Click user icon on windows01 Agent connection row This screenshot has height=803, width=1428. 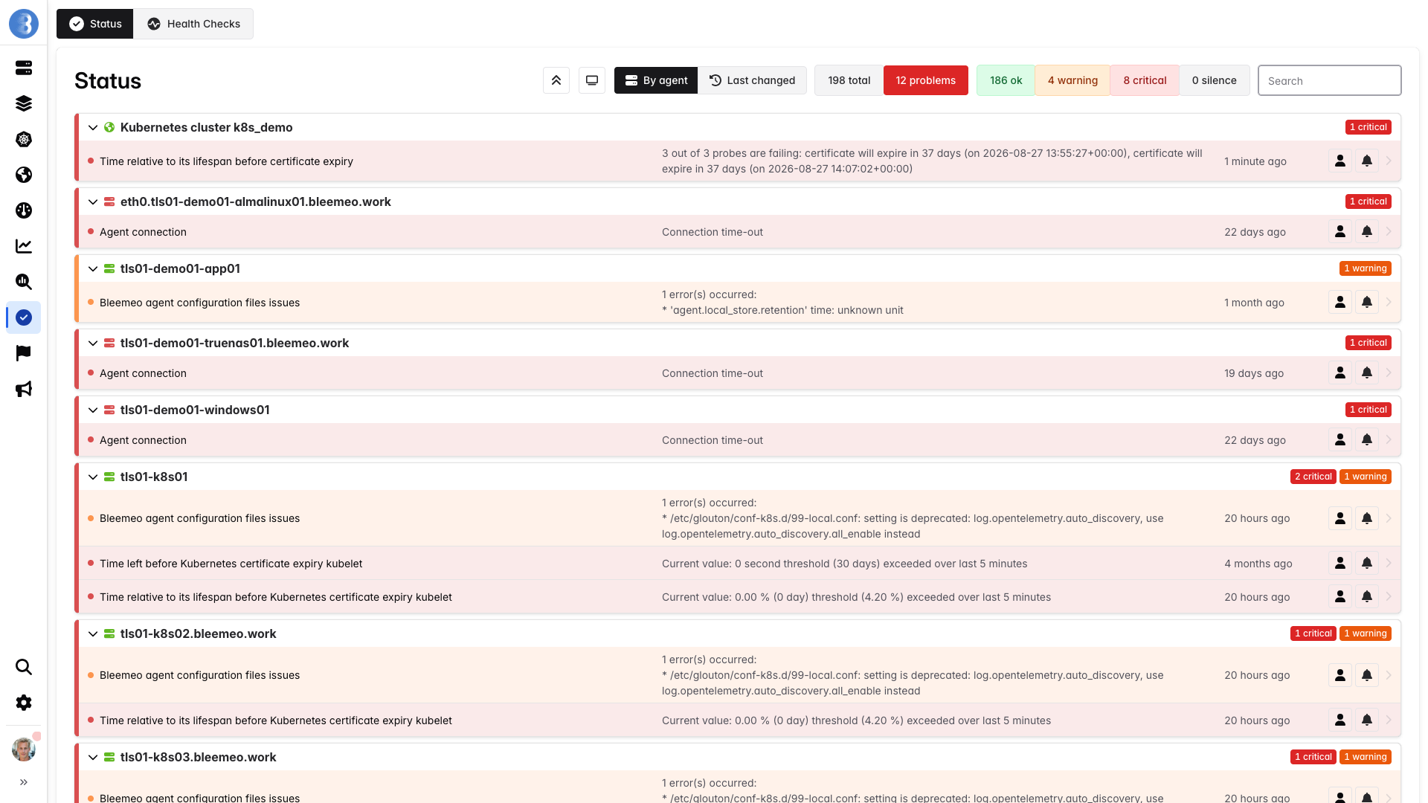pyautogui.click(x=1340, y=440)
